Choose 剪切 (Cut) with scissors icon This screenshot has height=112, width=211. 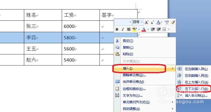(x=145, y=41)
